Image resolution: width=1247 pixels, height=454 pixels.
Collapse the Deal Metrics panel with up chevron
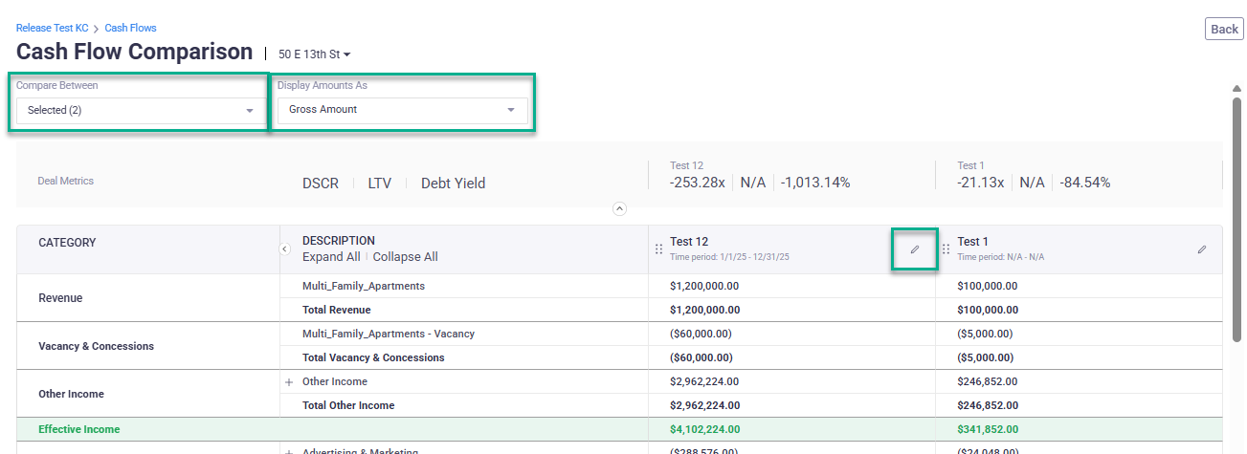(x=619, y=208)
